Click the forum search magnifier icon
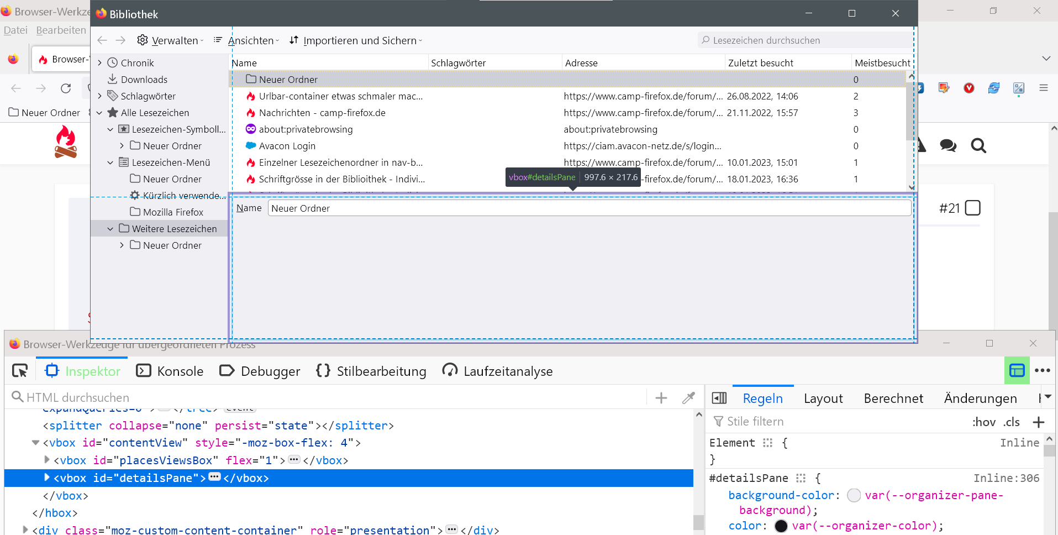The height and width of the screenshot is (535, 1058). click(978, 146)
